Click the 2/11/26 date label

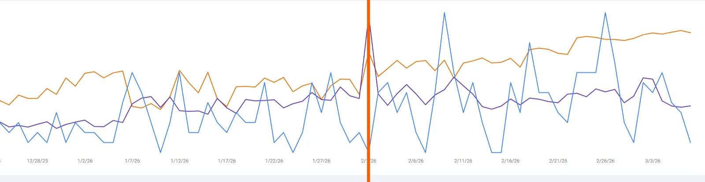point(463,161)
